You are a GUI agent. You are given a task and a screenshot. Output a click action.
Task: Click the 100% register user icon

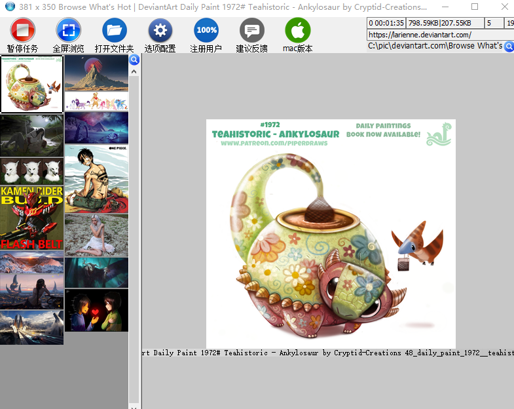206,31
